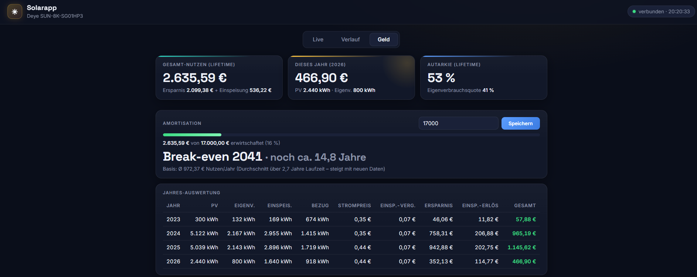697x277 pixels.
Task: Click the green connection status dot
Action: click(x=634, y=11)
